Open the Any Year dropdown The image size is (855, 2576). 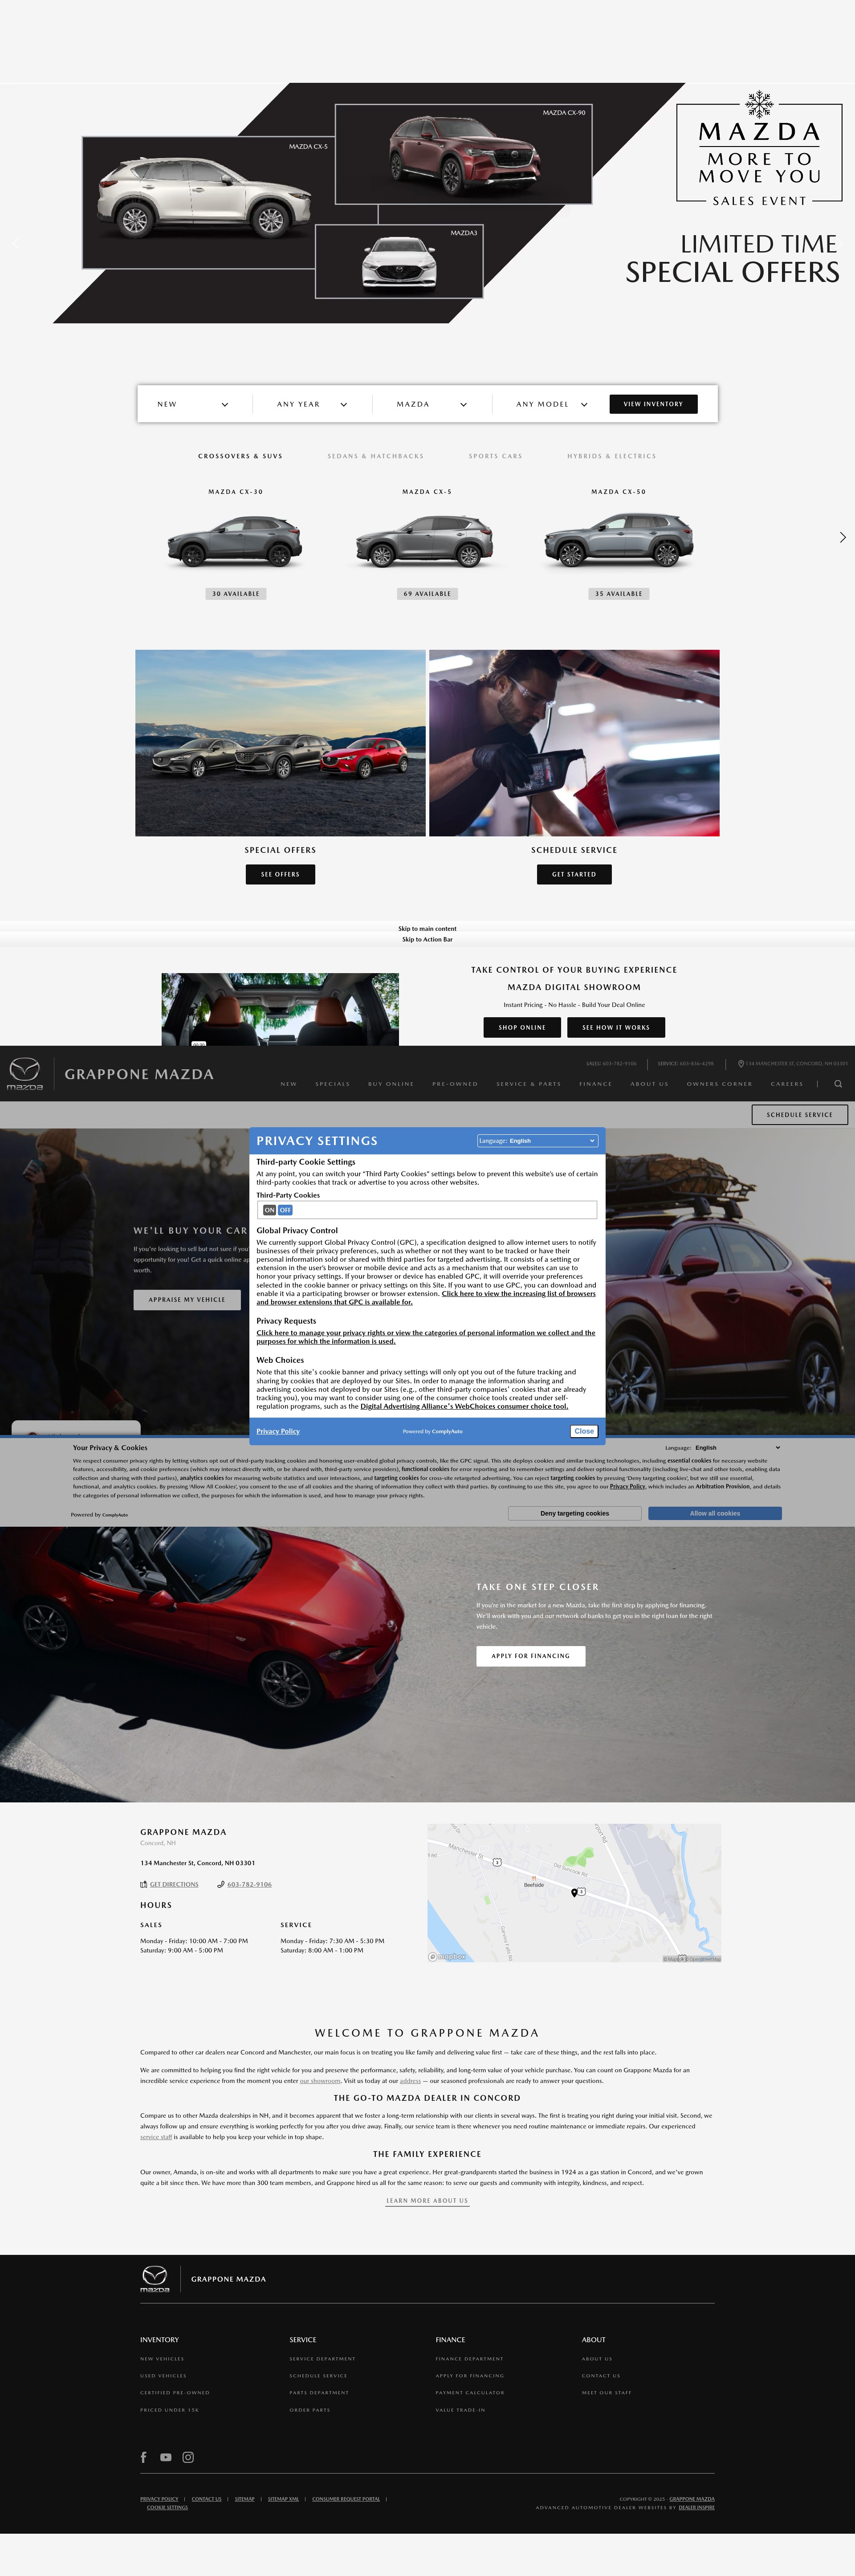[x=312, y=404]
